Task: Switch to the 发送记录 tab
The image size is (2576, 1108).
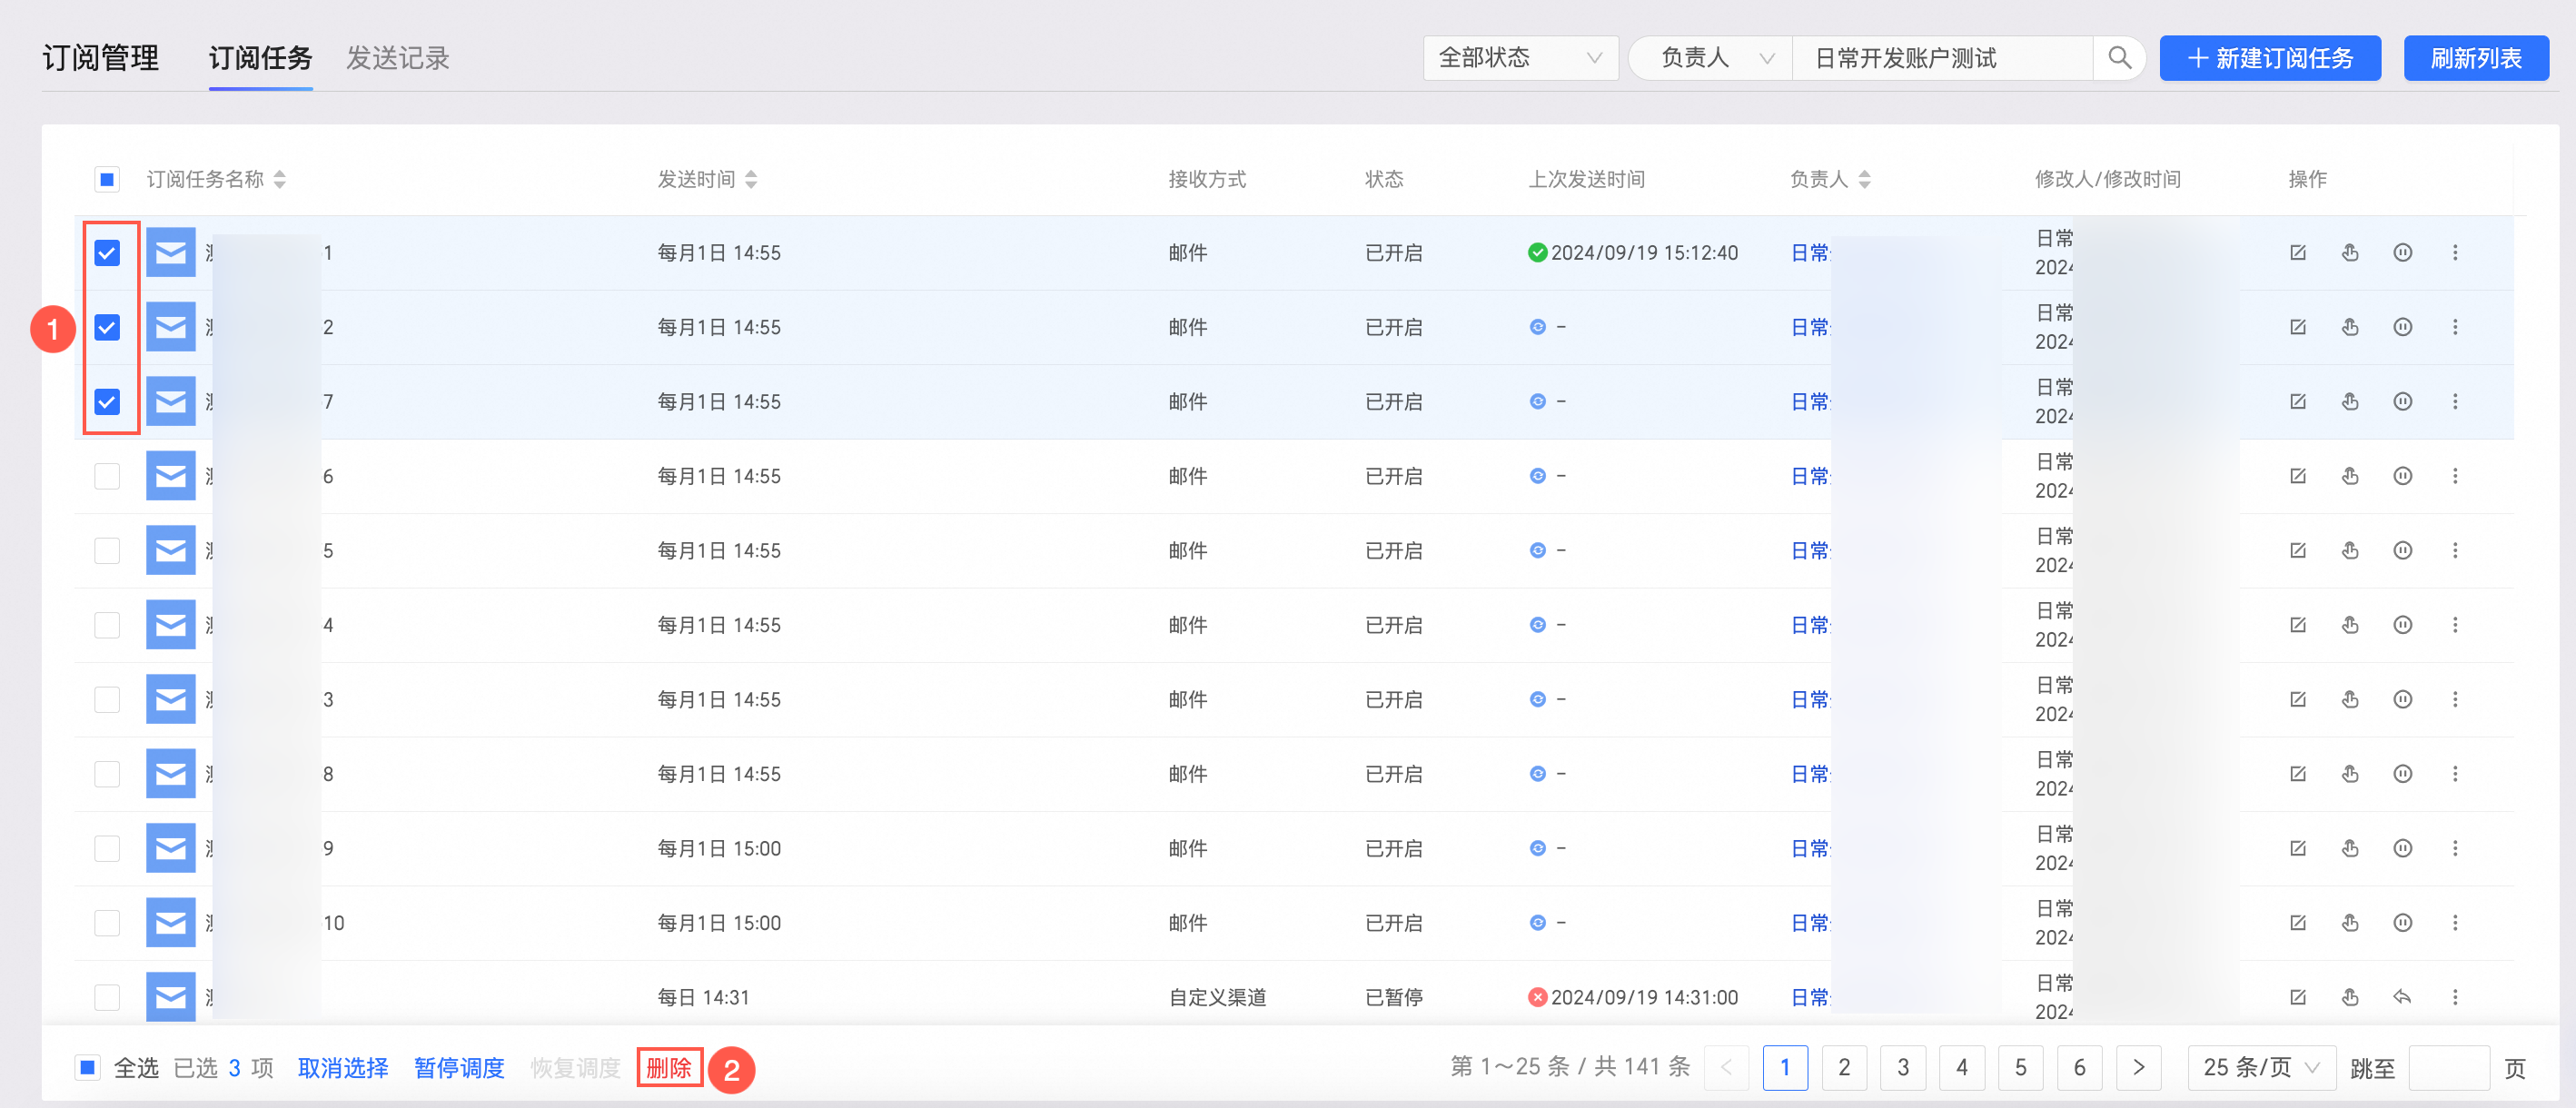Action: [x=397, y=58]
